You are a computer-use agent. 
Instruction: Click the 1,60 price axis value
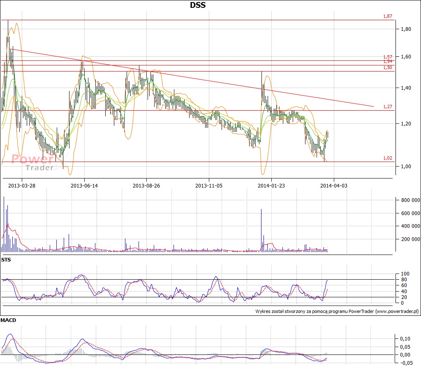[406, 56]
